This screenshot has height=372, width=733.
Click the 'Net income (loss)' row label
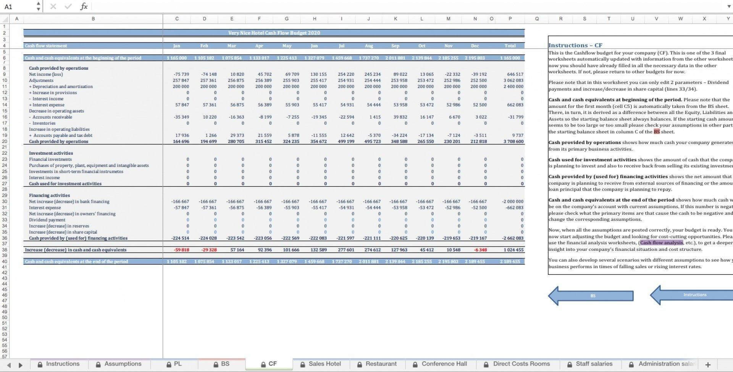pyautogui.click(x=46, y=74)
